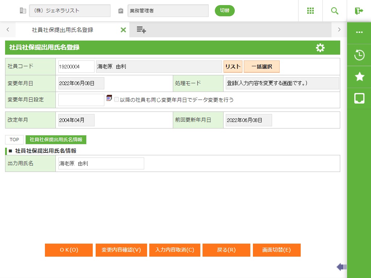The height and width of the screenshot is (278, 371).
Task: Select the 社員社保提出用氏名情報 tab
Action: point(56,140)
